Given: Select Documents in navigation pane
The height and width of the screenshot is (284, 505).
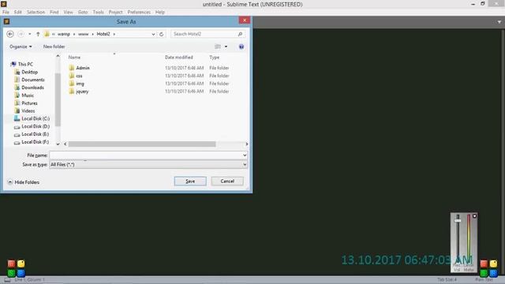Looking at the screenshot, I should 33,80.
